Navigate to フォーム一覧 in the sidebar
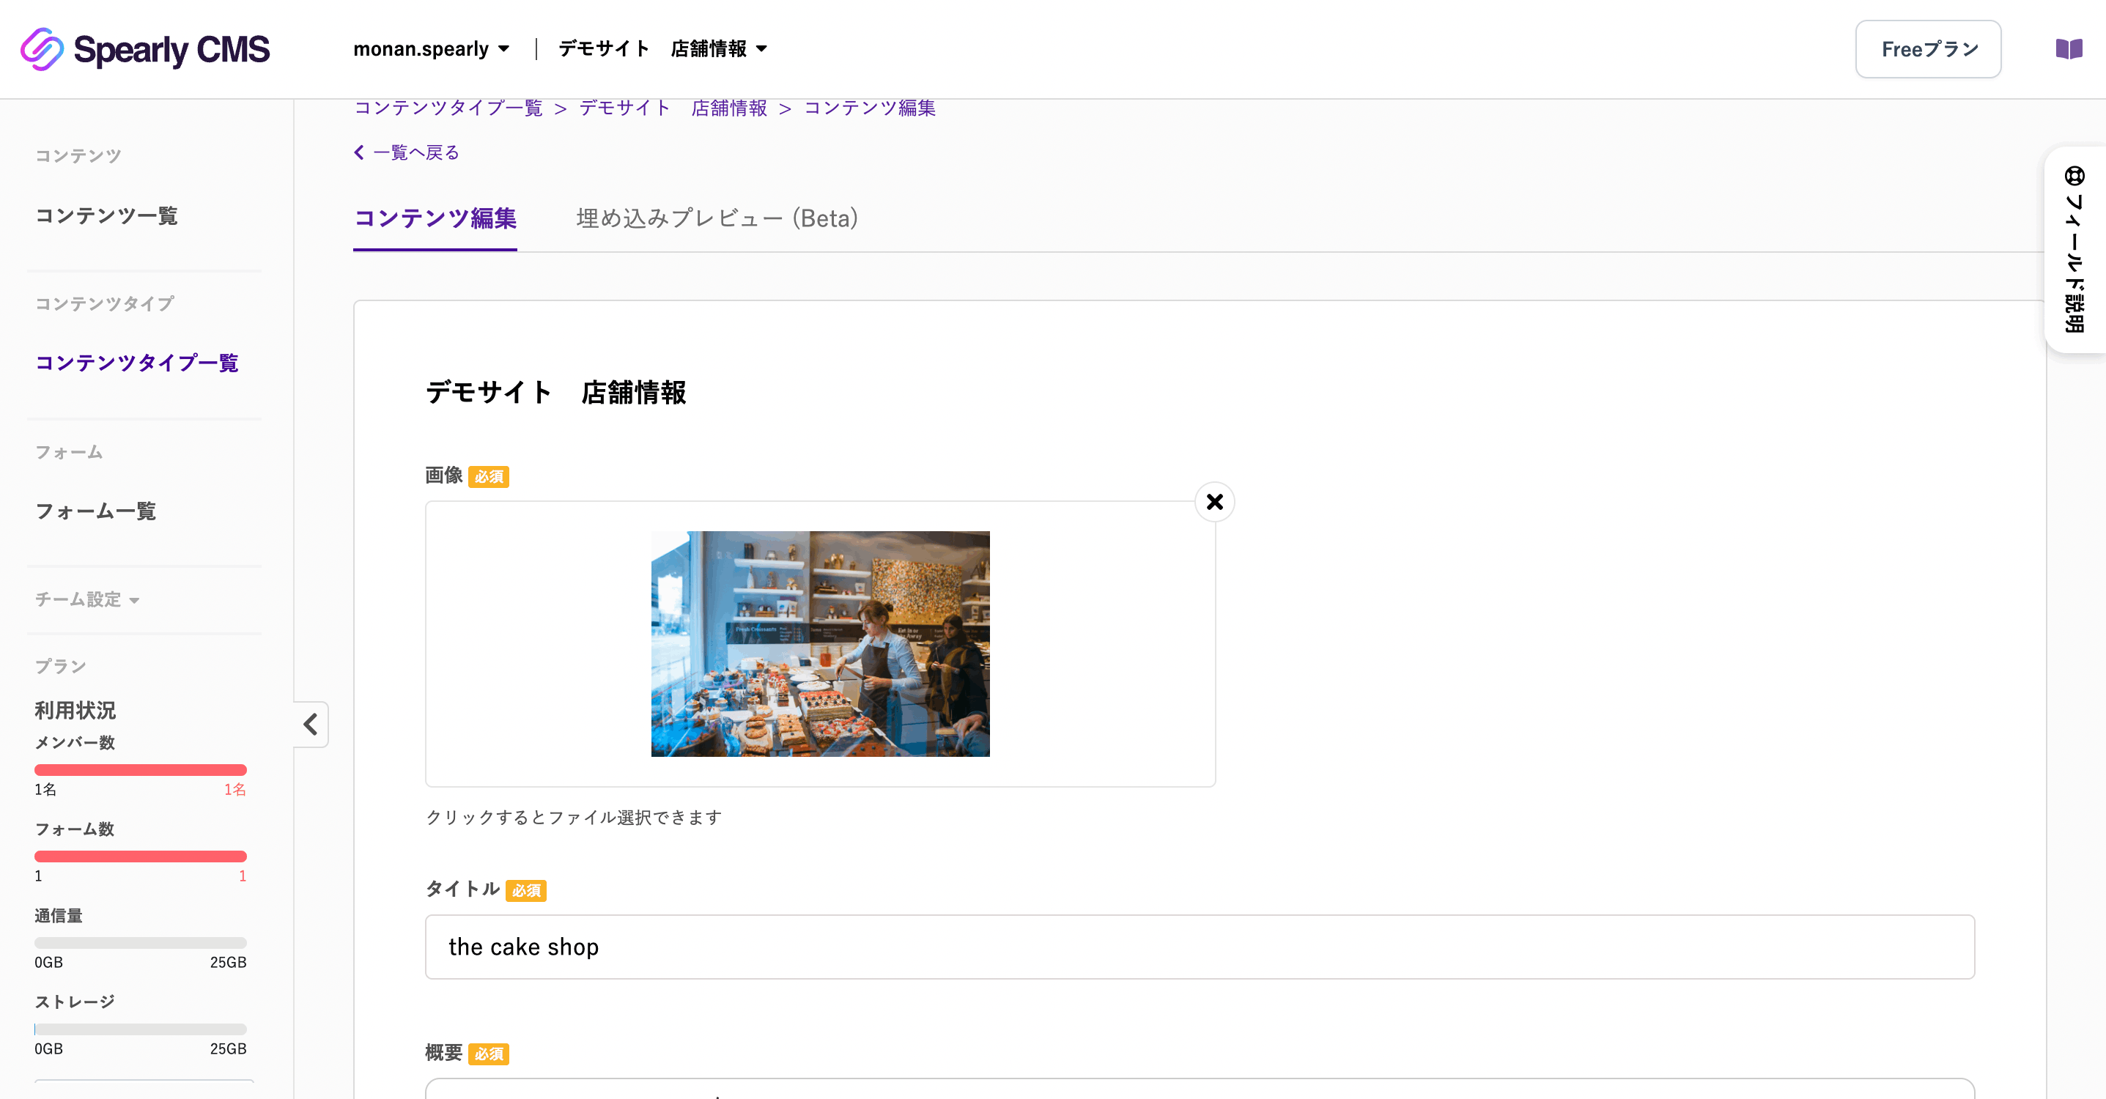Viewport: 2106px width, 1099px height. [96, 512]
